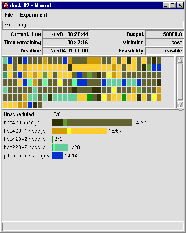The image size is (186, 233).
Task: Click the hpc420-1.hpcc.jp yellow progress bar
Action: pyautogui.click(x=80, y=131)
